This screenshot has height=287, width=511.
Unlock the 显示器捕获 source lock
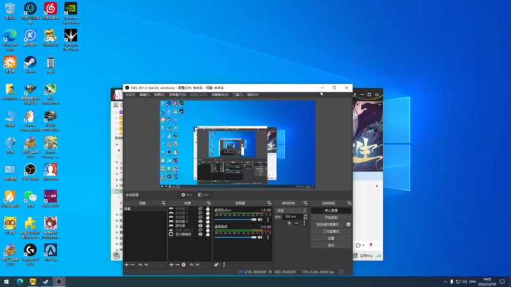[208, 234]
